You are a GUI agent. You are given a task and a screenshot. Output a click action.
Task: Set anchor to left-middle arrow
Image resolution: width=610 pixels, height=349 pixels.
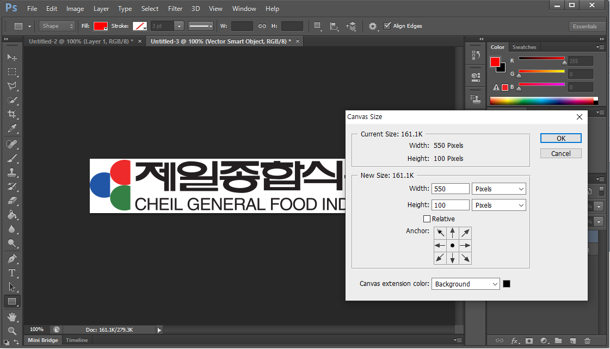pyautogui.click(x=440, y=246)
